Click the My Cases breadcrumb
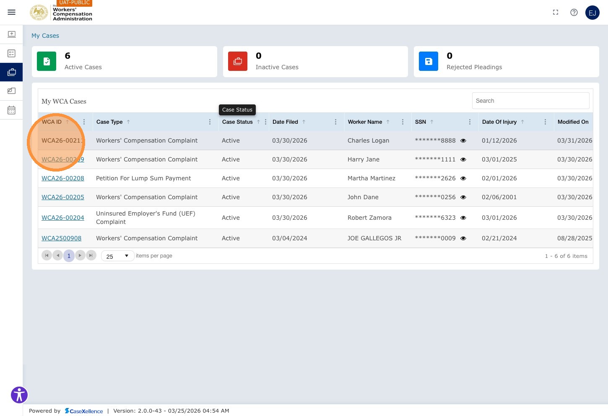 pyautogui.click(x=45, y=36)
